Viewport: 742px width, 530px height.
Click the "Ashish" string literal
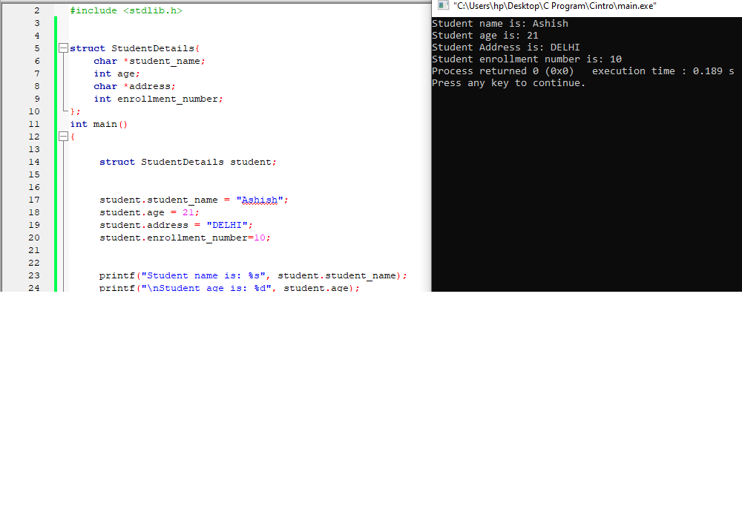click(260, 199)
